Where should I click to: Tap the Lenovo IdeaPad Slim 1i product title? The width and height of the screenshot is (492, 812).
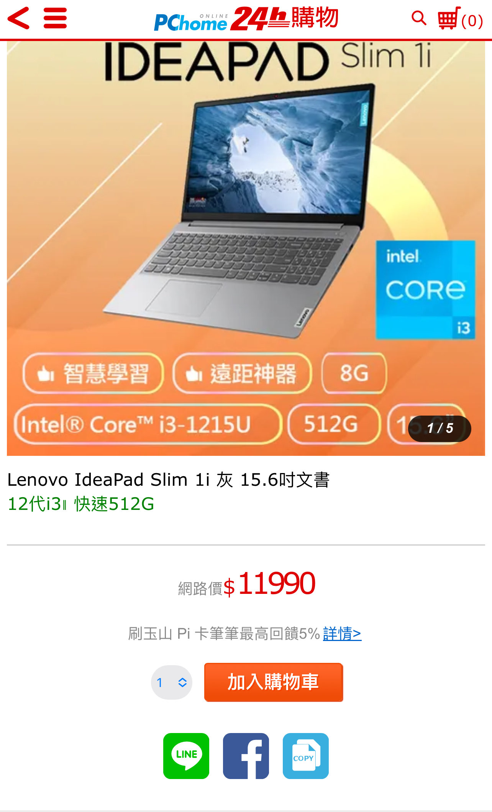pos(169,480)
